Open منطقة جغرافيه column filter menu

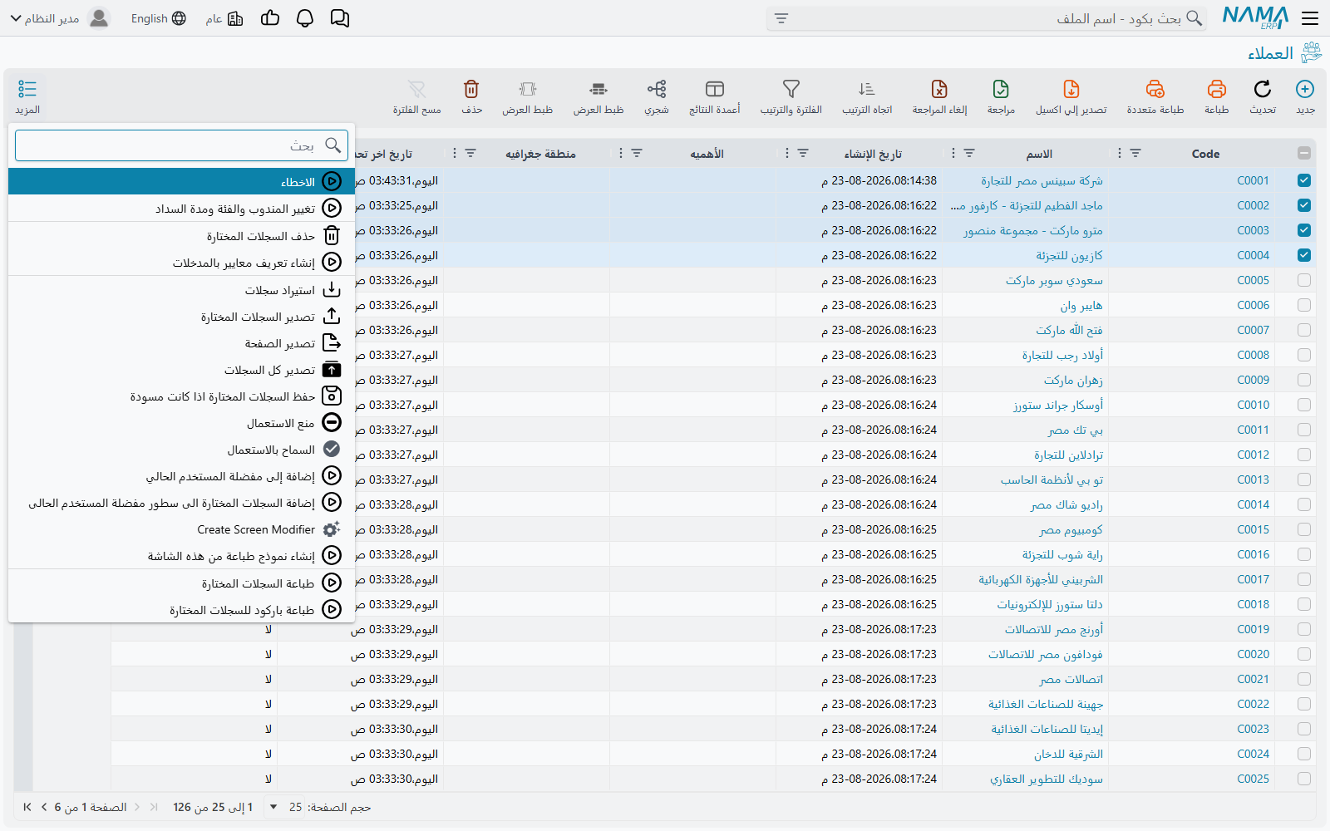470,153
